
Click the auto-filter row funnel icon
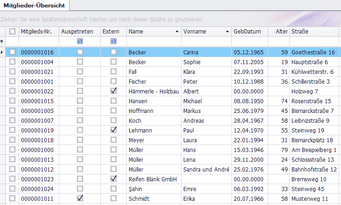tap(2, 42)
